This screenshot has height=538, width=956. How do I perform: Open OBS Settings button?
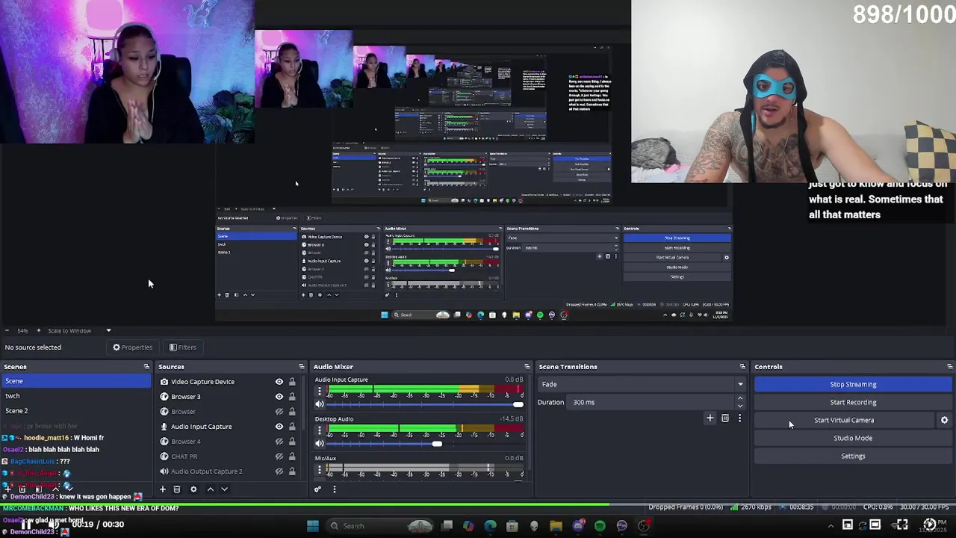pos(853,456)
